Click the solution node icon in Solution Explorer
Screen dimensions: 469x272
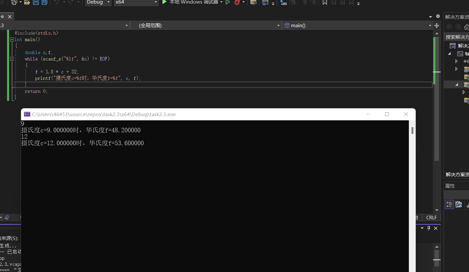click(453, 46)
